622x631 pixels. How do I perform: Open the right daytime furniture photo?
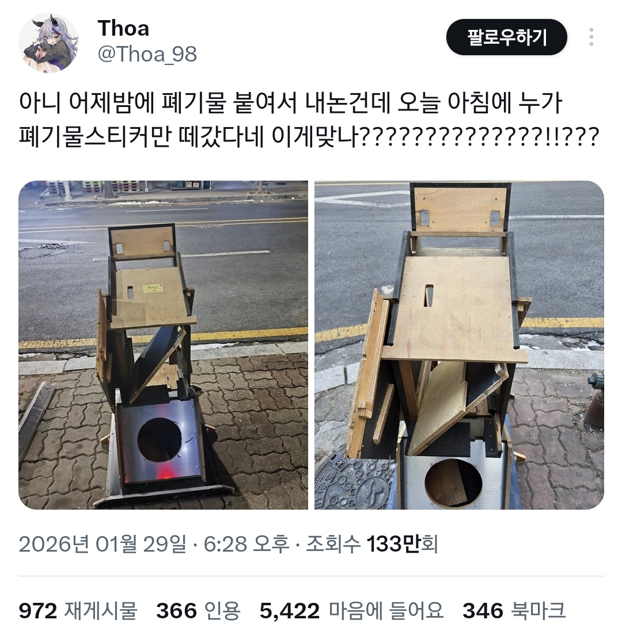(459, 345)
